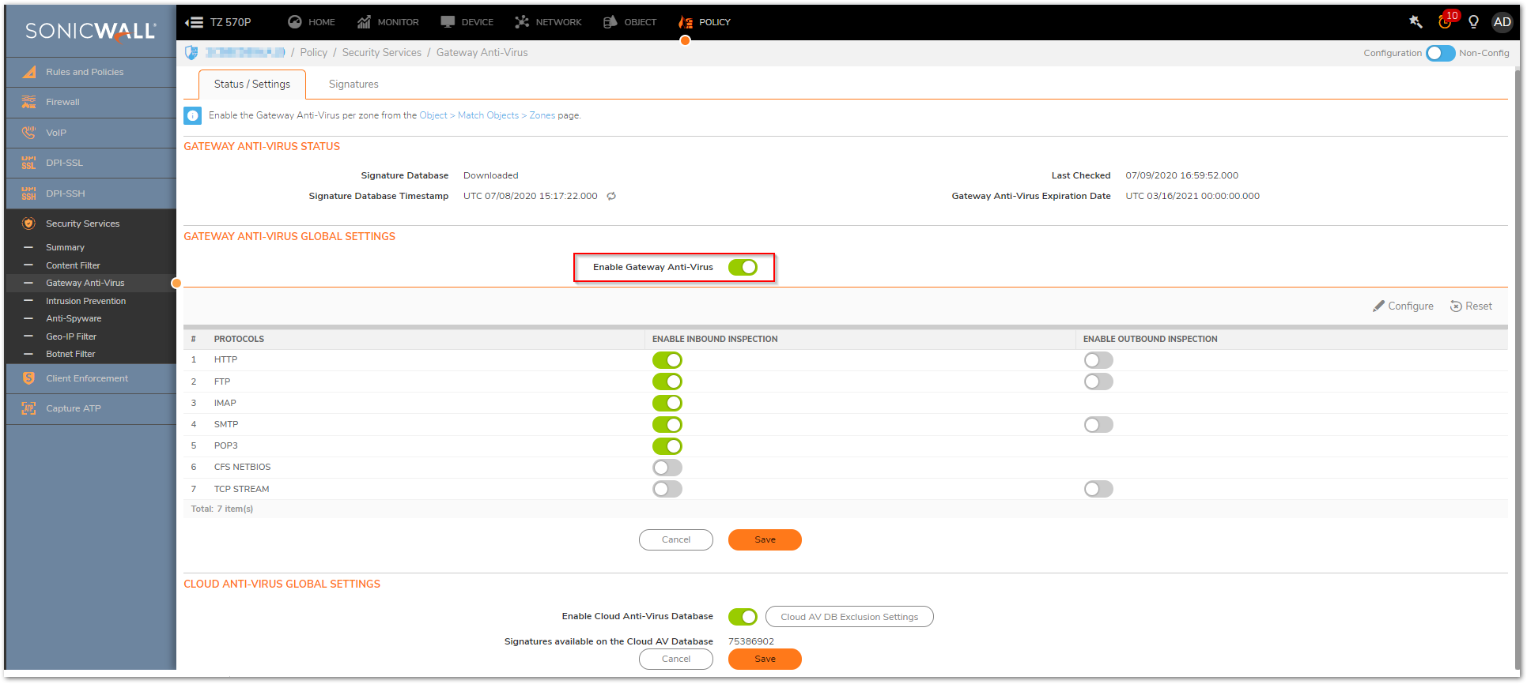This screenshot has width=1527, height=684.
Task: Open Firewall section in sidebar
Action: point(91,102)
